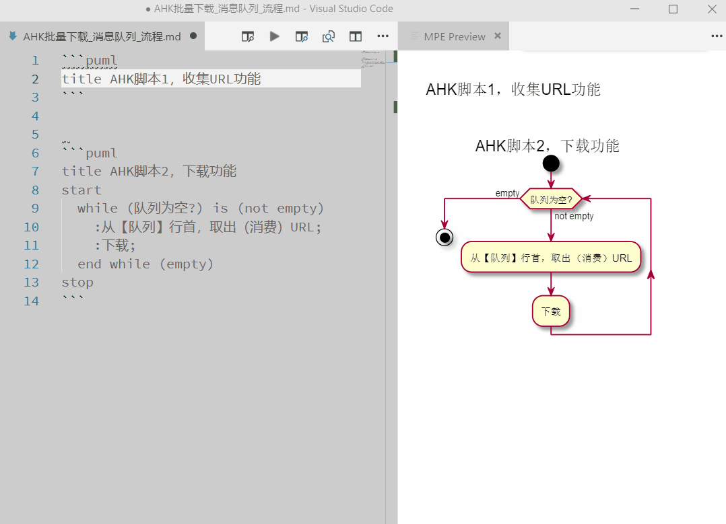Viewport: 726px width, 524px height.
Task: Click line number 14 in the gutter
Action: pyautogui.click(x=32, y=301)
